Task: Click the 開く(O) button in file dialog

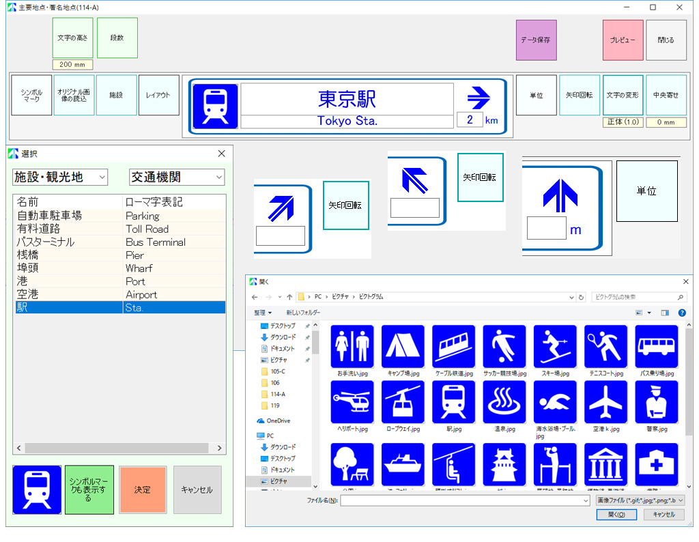Action: 616,515
